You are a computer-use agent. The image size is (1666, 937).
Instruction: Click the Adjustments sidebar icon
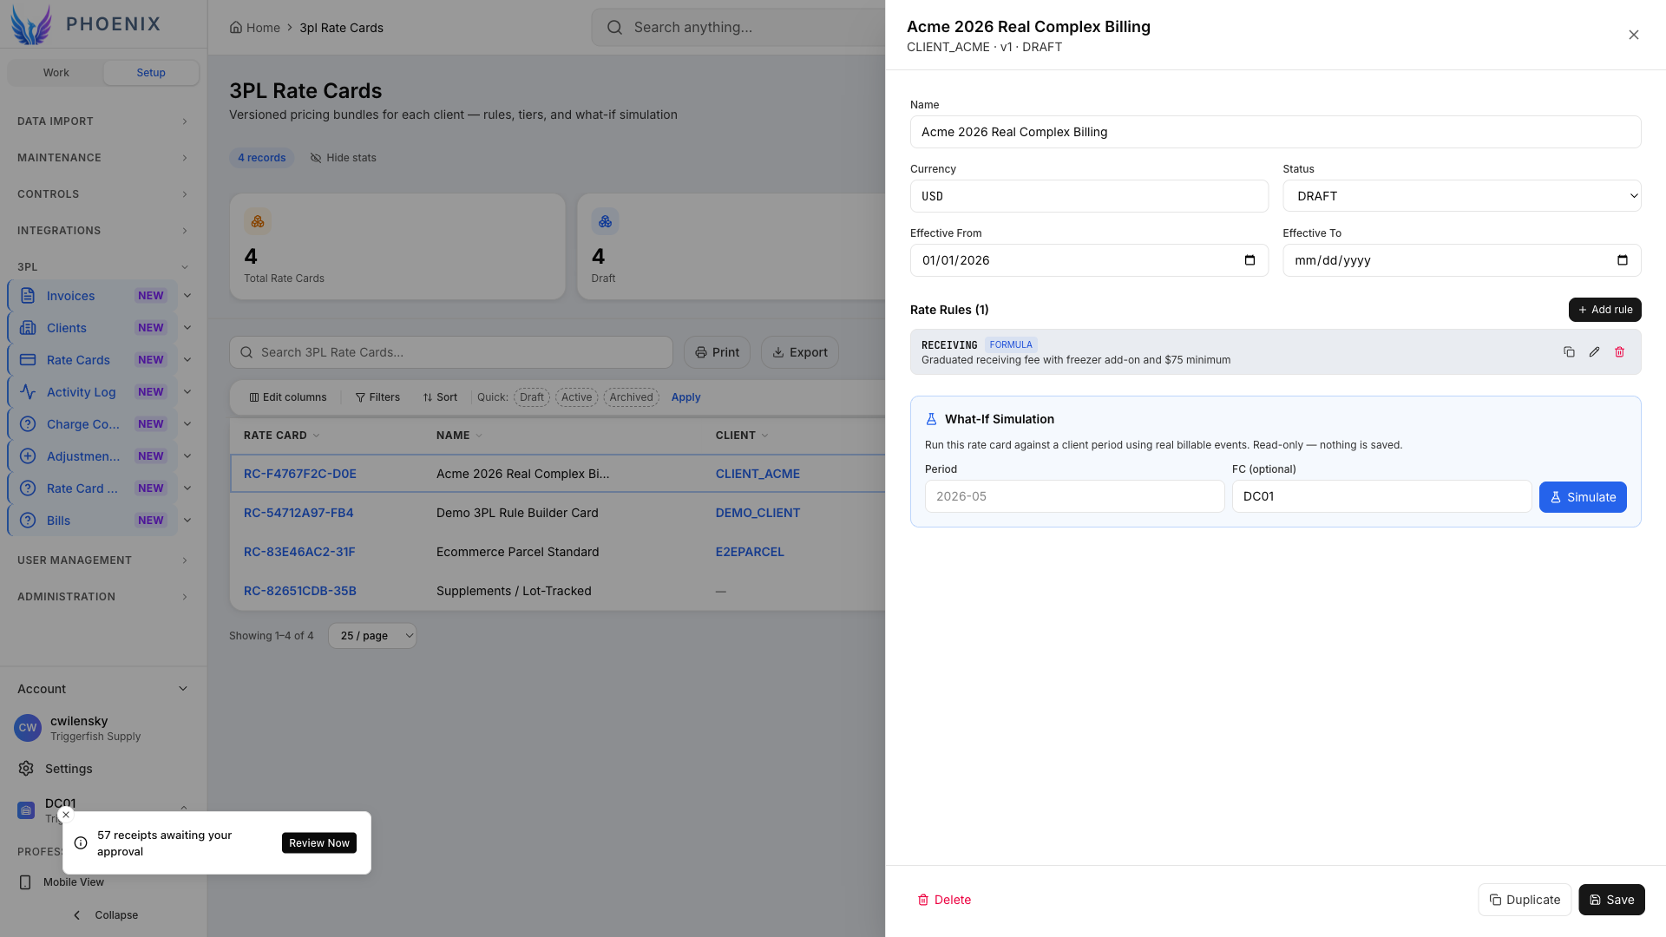pos(28,456)
